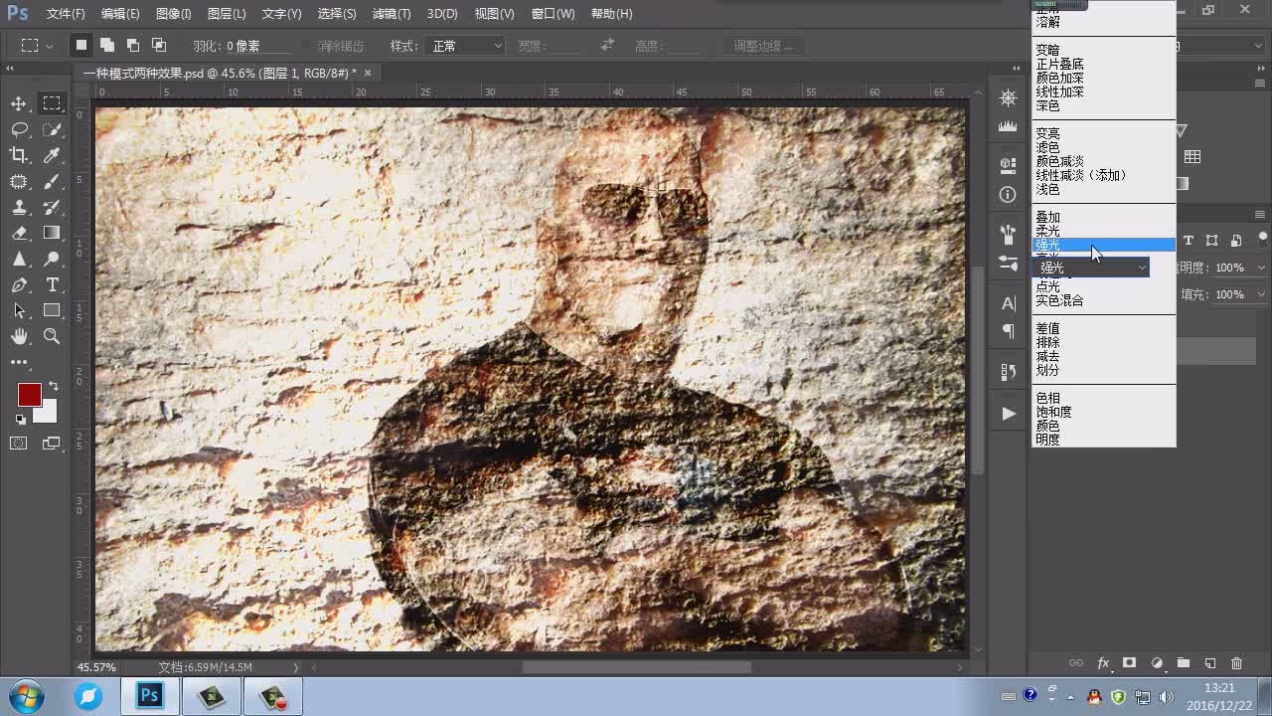Open the layer blend mode combo box
This screenshot has width=1272, height=716.
(x=1090, y=268)
